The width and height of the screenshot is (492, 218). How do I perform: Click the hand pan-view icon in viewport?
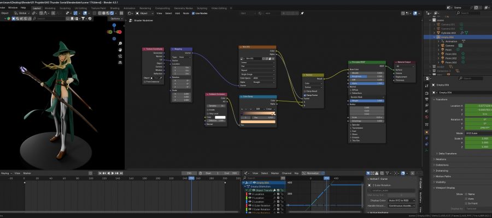tap(120, 50)
